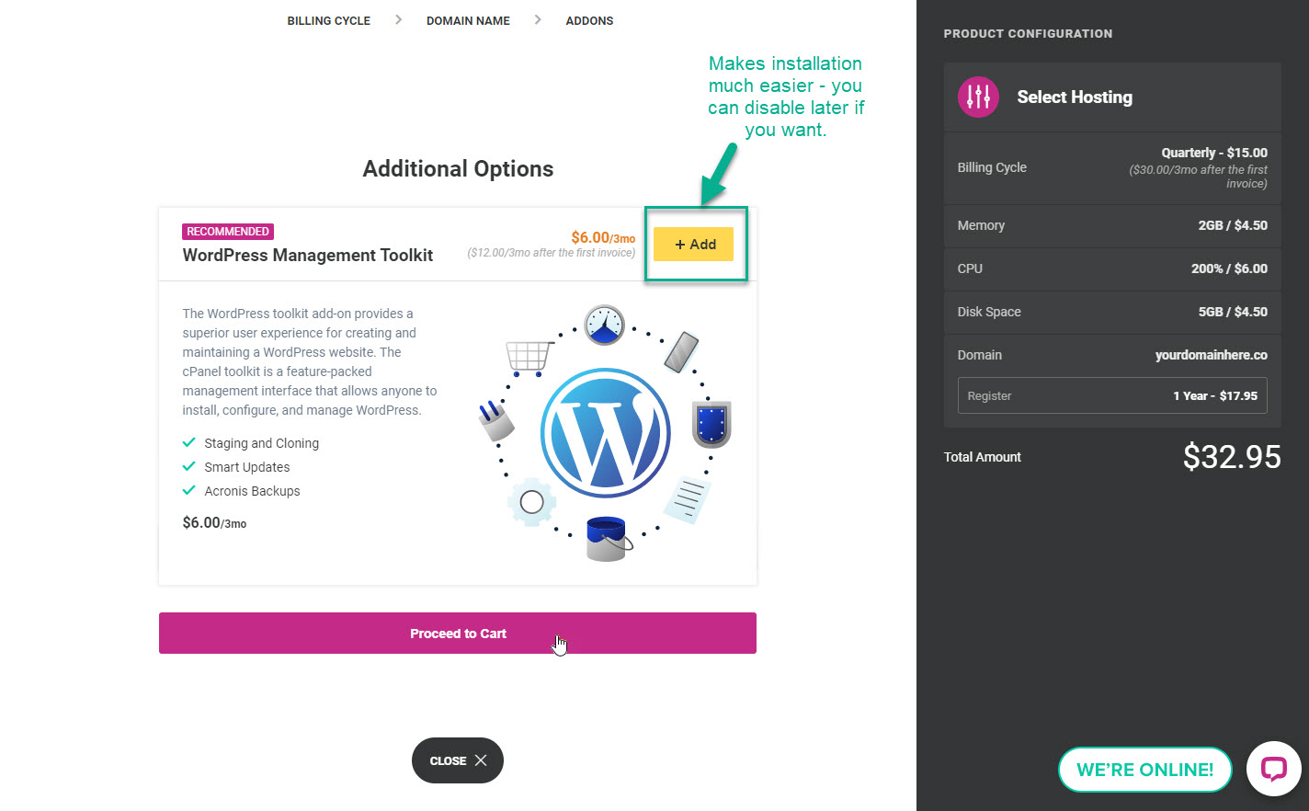Click the Select Hosting sliders icon
The image size is (1309, 811).
point(978,97)
